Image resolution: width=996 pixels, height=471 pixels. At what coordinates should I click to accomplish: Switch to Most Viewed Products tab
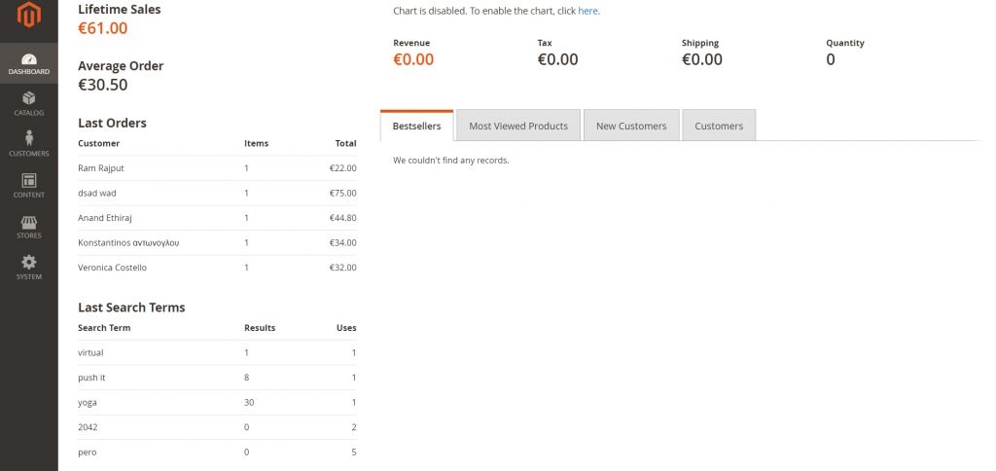tap(517, 126)
